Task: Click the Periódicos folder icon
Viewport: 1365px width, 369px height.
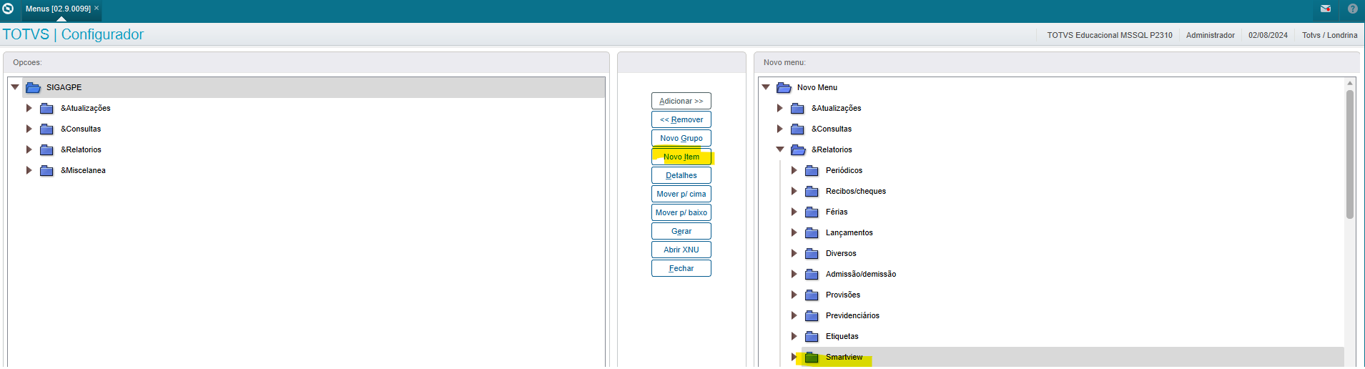Action: point(812,170)
